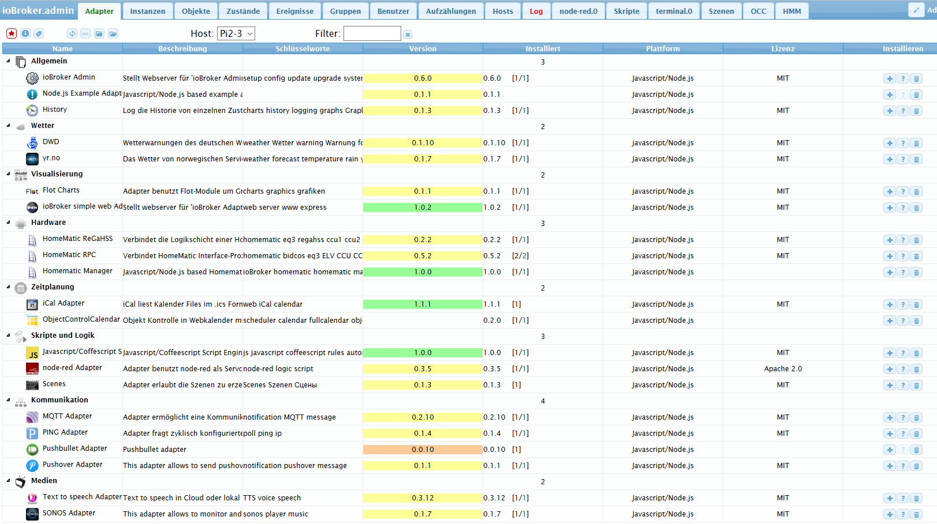937x524 pixels.
Task: Collapse the Allgemein group
Action: [x=8, y=61]
